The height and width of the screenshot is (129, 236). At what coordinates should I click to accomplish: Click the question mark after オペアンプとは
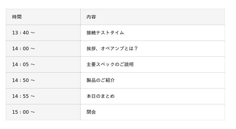coord(136,49)
